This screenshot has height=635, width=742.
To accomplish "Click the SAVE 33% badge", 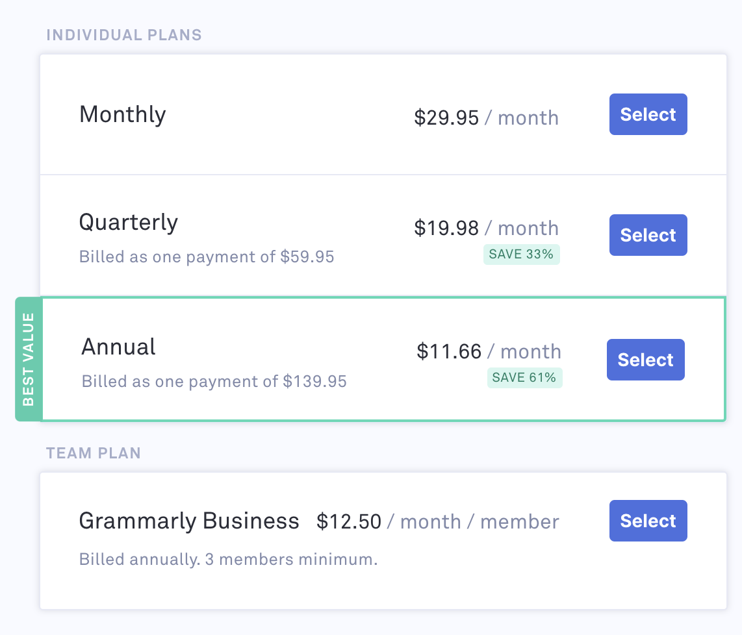I will tap(521, 255).
